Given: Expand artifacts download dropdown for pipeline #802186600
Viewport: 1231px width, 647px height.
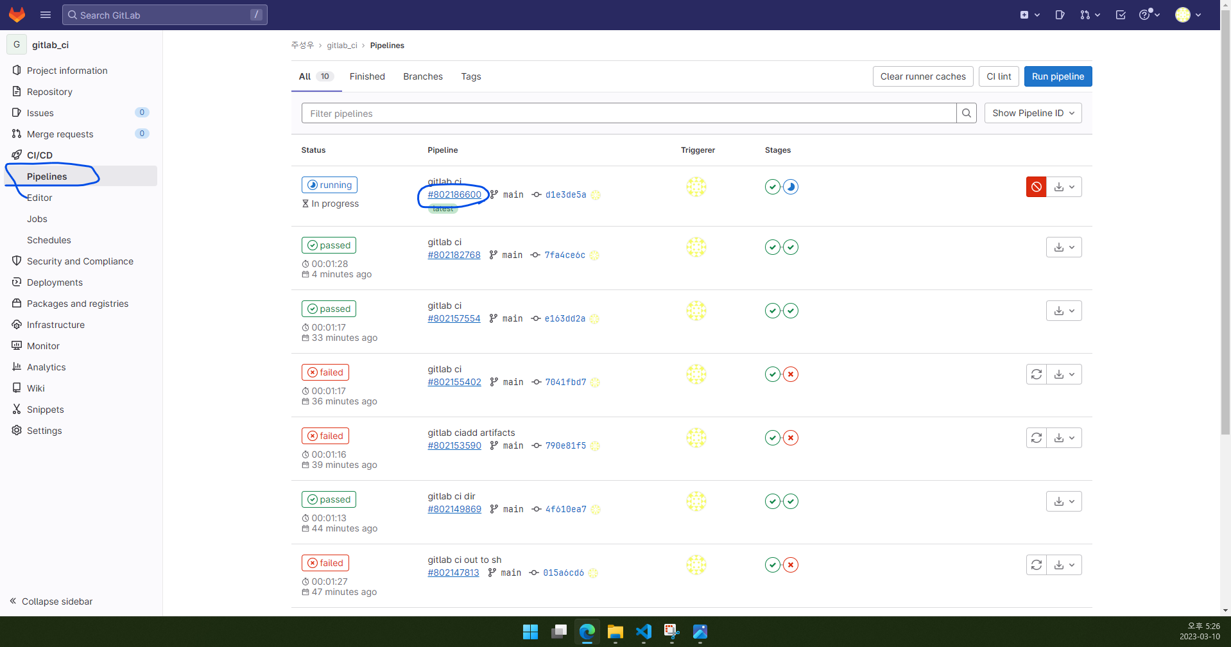Looking at the screenshot, I should pos(1064,187).
